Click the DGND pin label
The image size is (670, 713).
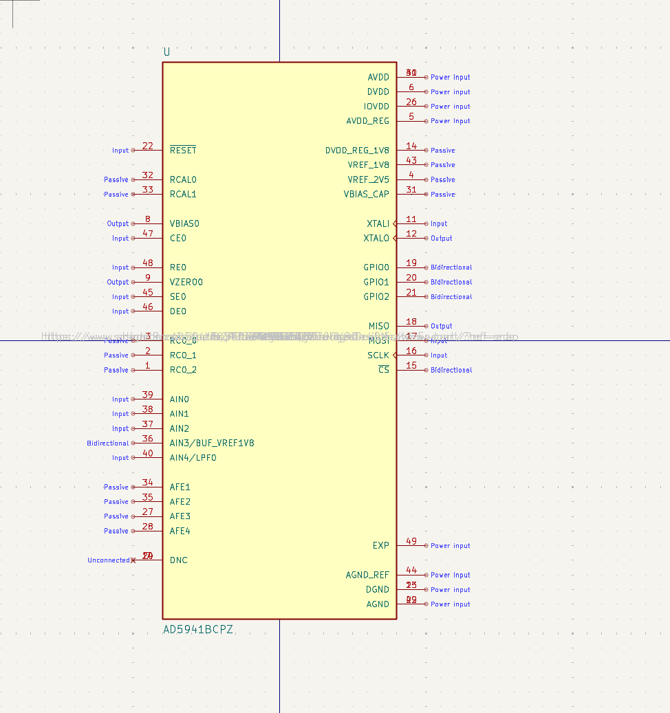(378, 590)
